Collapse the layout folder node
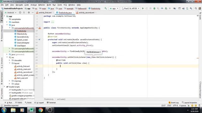Image resolution: width=202 pixels, height=113 pixels. pos(9,63)
